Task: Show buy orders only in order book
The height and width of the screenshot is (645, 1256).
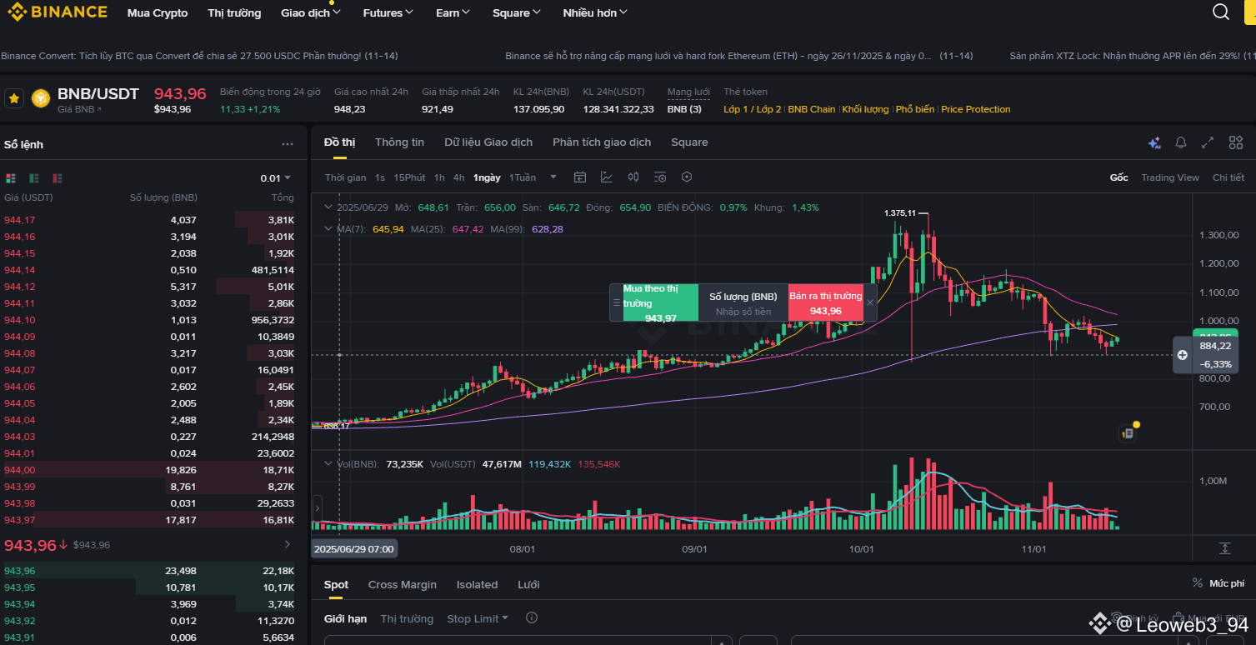Action: pos(34,177)
